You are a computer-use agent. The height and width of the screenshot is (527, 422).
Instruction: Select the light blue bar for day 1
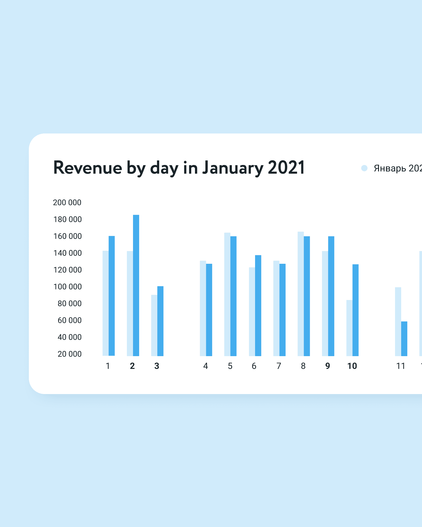click(105, 303)
